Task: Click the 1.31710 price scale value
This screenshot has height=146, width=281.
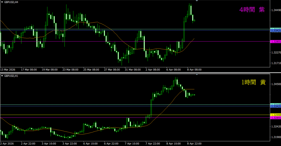Action: click(x=276, y=63)
